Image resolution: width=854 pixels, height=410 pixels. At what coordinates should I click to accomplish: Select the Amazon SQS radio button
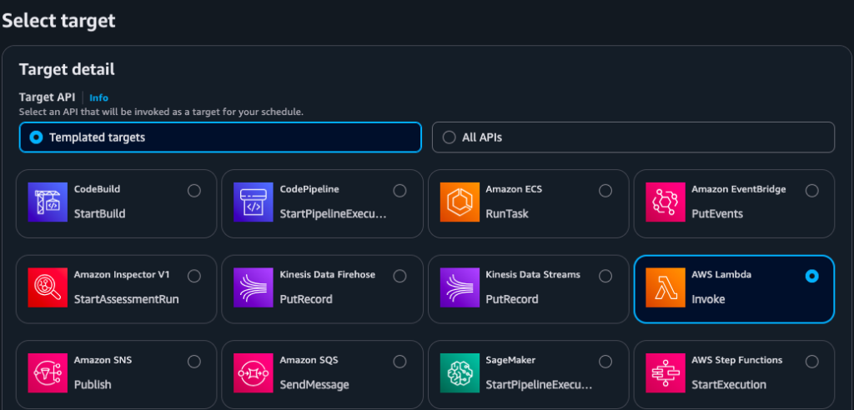click(399, 362)
